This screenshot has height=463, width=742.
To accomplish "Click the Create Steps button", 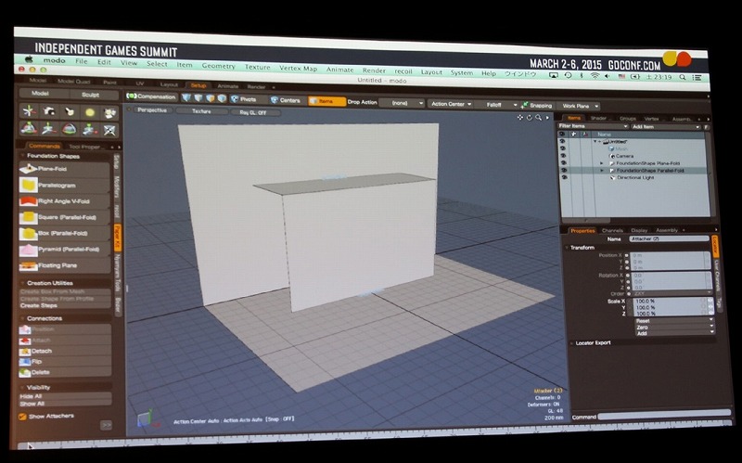I will pos(65,305).
